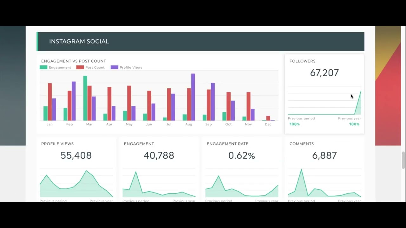Click the purple September Profile Views bar
Viewport: 406px width, 228px height.
click(x=213, y=102)
